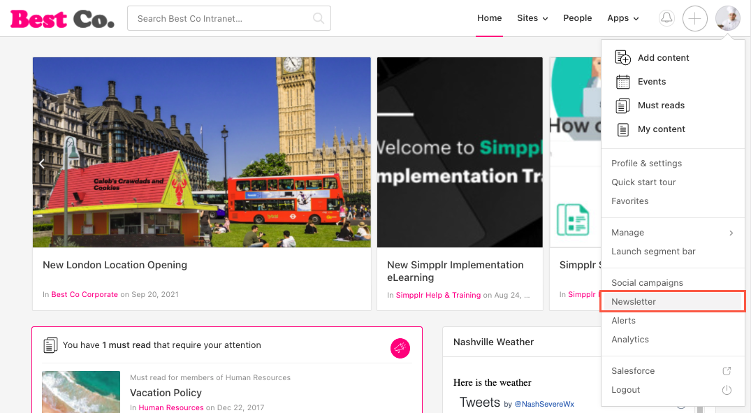Select Add content from menu
This screenshot has width=751, height=413.
[663, 57]
